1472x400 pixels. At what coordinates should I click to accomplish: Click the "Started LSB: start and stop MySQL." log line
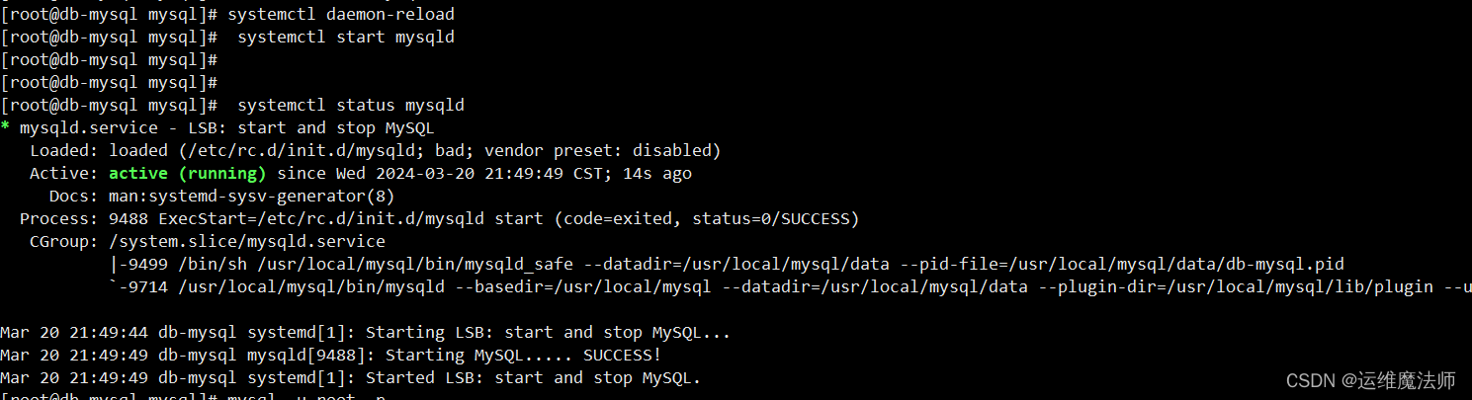coord(351,378)
